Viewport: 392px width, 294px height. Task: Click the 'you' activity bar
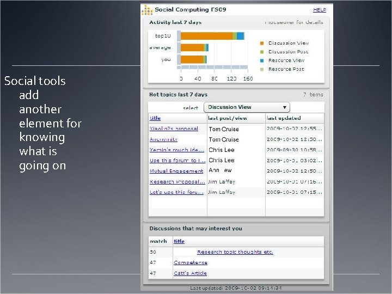pyautogui.click(x=194, y=59)
